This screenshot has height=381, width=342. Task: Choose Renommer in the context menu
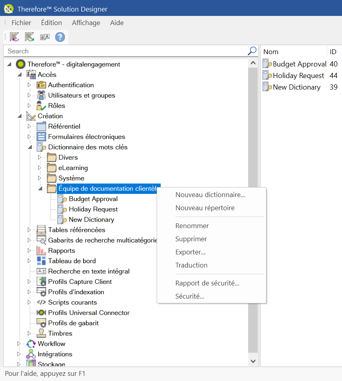click(x=192, y=226)
